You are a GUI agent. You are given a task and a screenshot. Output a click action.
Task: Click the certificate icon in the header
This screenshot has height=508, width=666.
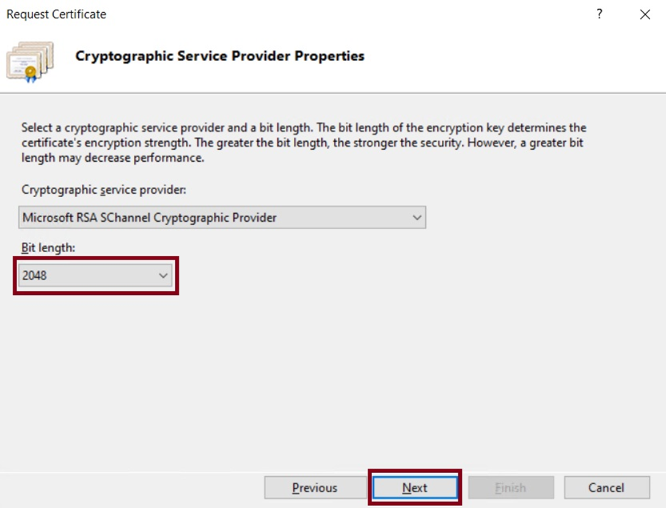click(29, 62)
